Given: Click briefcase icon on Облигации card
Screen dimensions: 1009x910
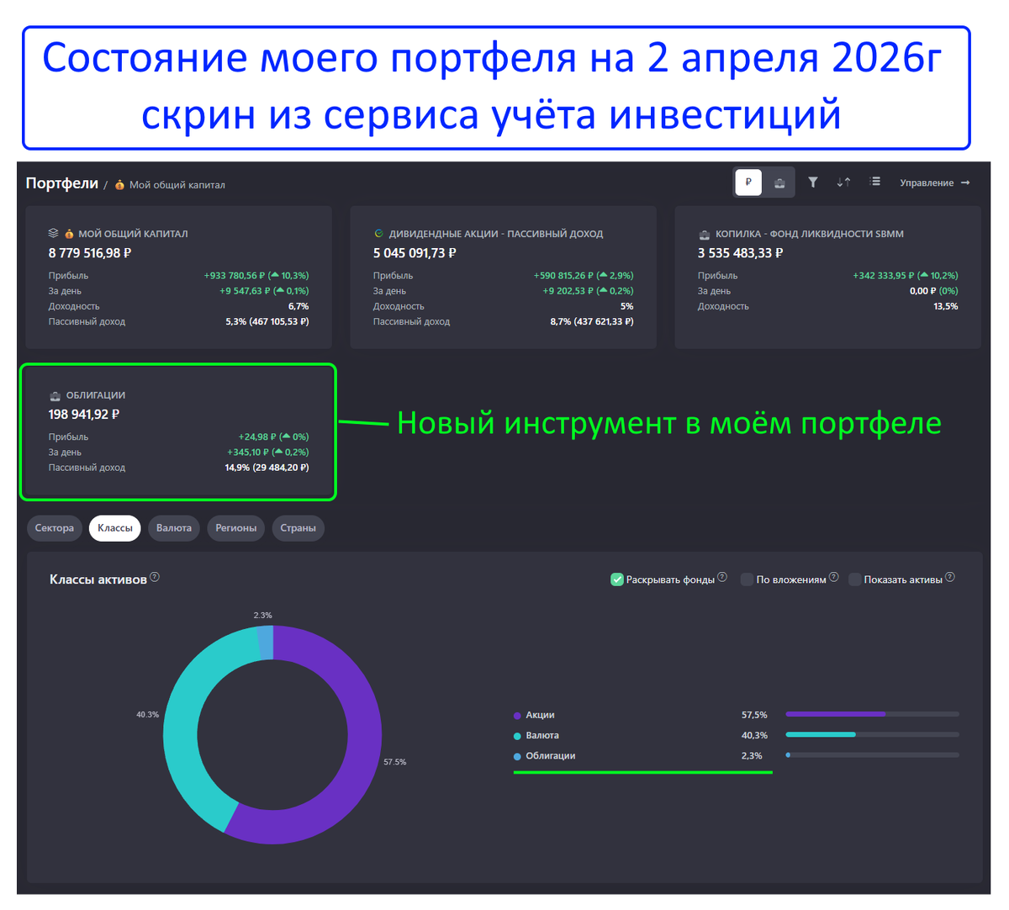Looking at the screenshot, I should pyautogui.click(x=55, y=395).
